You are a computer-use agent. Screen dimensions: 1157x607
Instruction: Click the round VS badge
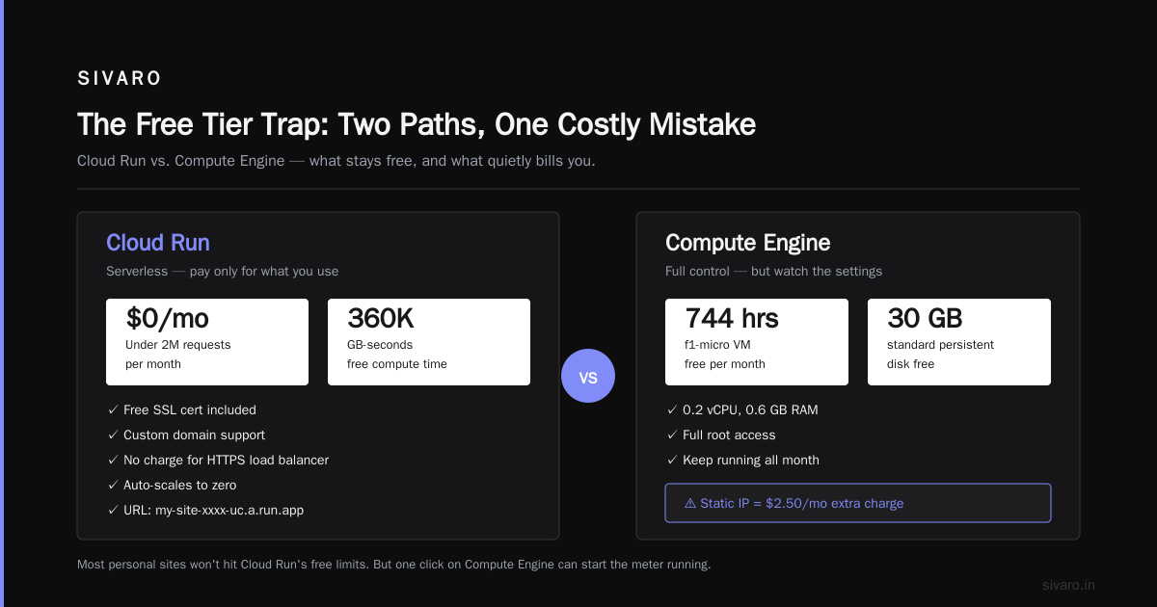[x=588, y=376]
